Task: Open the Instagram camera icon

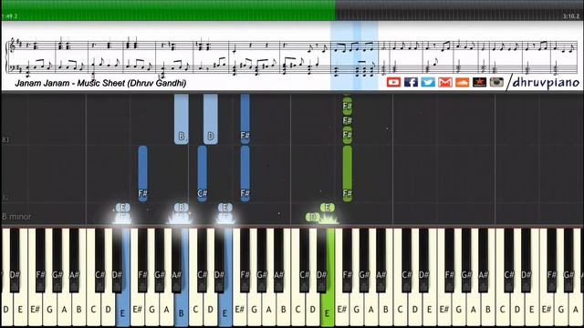Action: [x=496, y=82]
